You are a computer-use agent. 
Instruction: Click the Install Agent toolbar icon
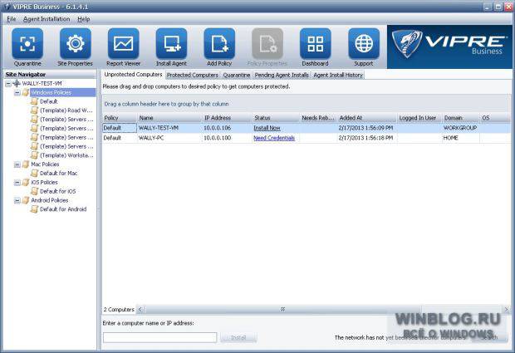coord(171,44)
